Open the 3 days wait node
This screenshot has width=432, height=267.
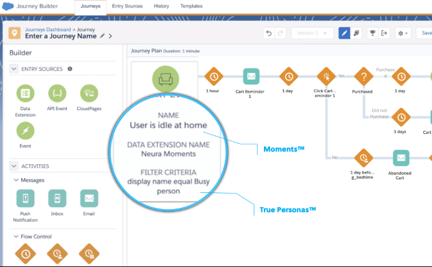click(401, 118)
